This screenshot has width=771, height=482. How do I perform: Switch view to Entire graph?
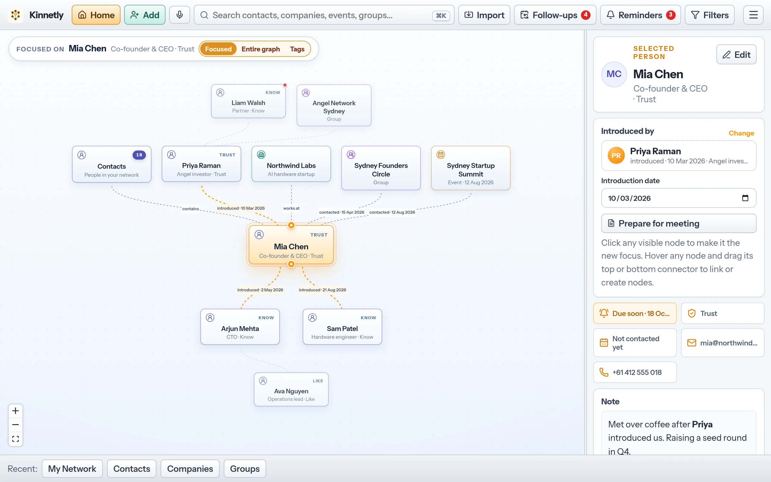coord(261,49)
